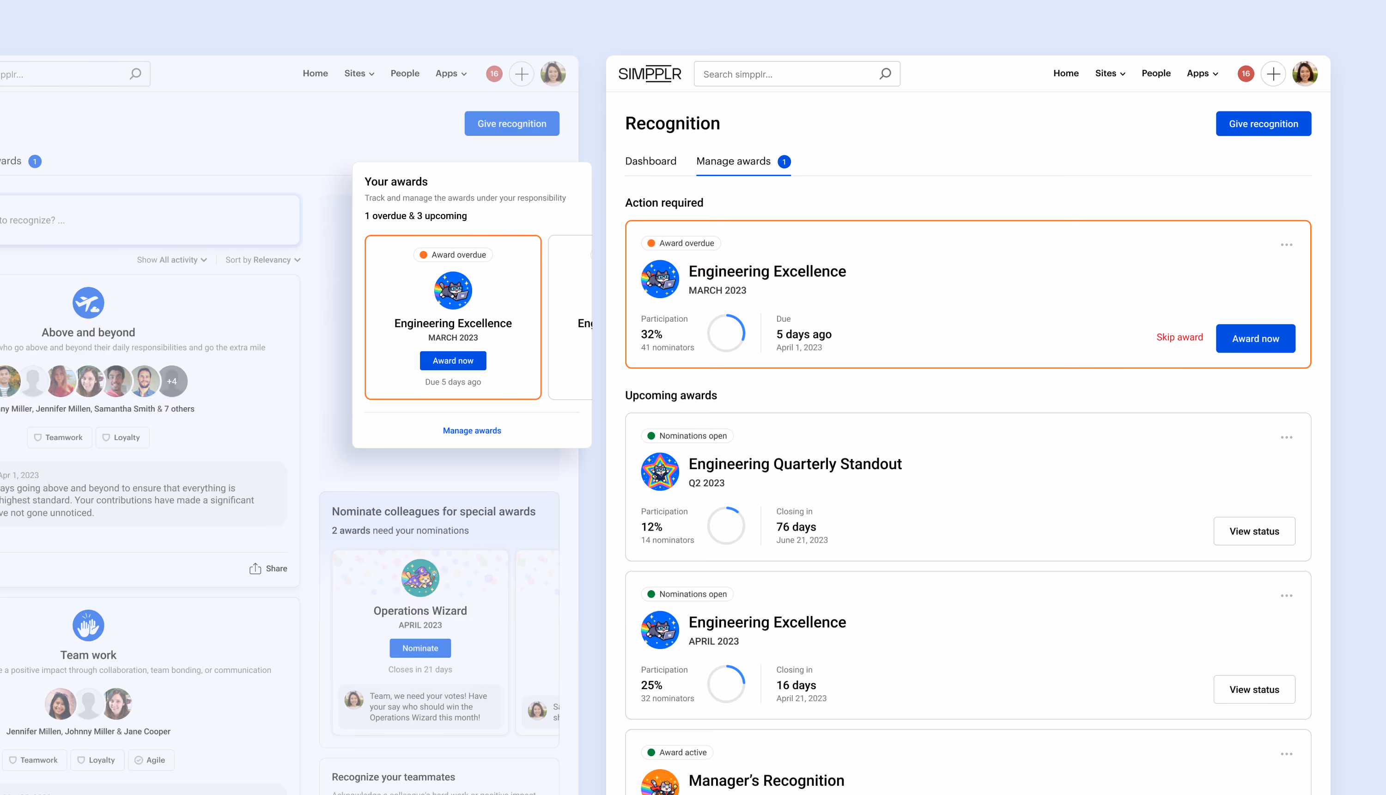Click the Engineering Excellence March 2023 badge icon
This screenshot has height=795, width=1386.
tap(660, 279)
